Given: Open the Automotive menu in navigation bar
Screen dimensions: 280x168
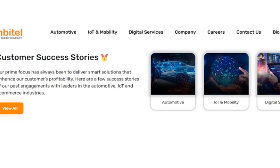Looking at the screenshot, I should click(63, 32).
